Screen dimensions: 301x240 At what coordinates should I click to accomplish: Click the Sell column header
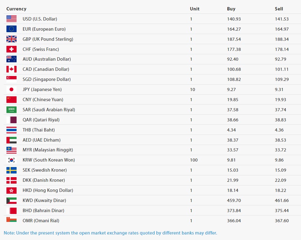pos(279,9)
